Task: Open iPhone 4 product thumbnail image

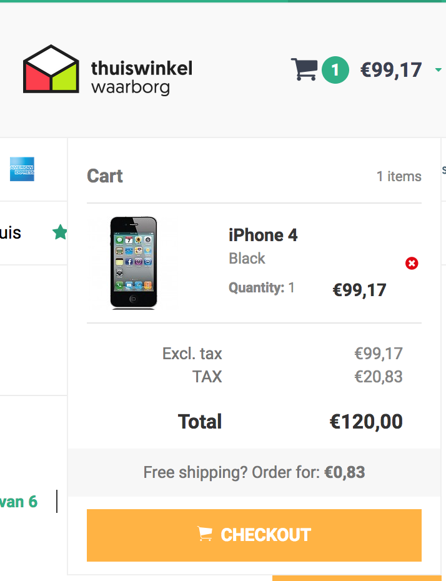Action: point(133,263)
